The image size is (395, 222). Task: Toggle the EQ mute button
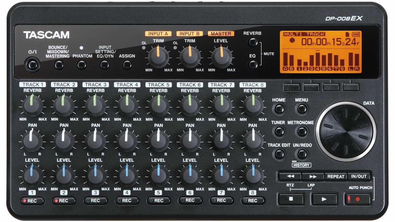[x=252, y=65]
